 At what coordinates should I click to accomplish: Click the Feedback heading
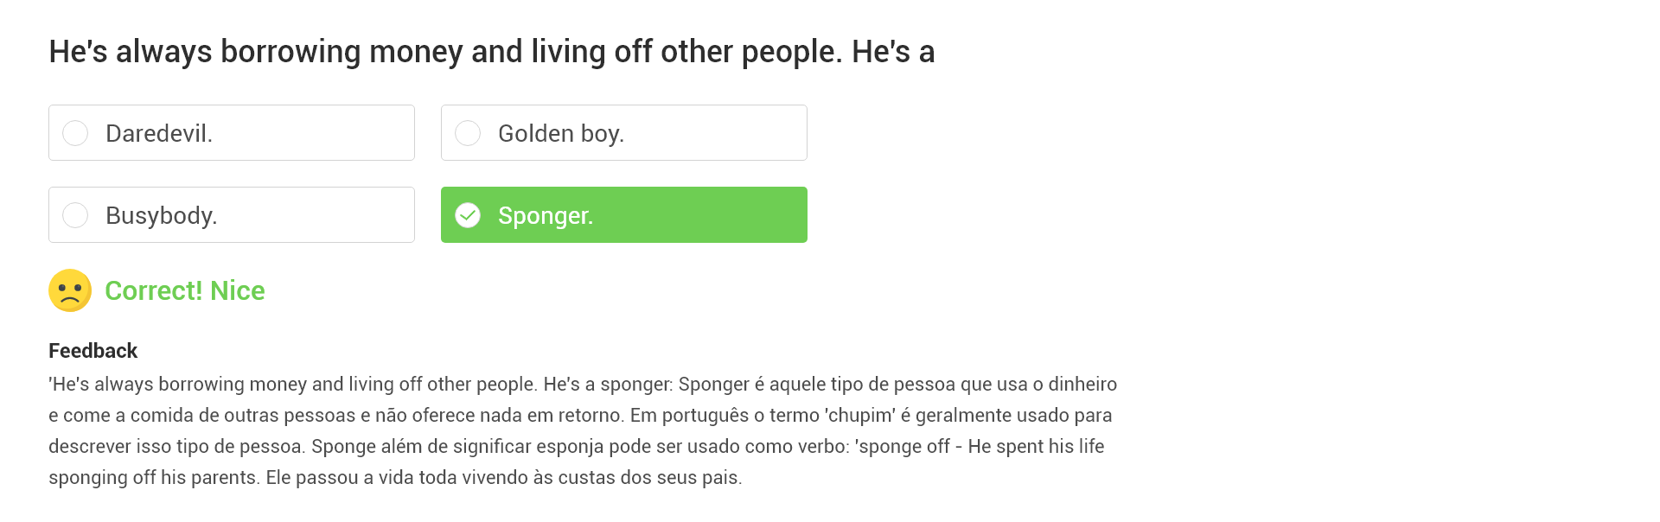coord(93,351)
